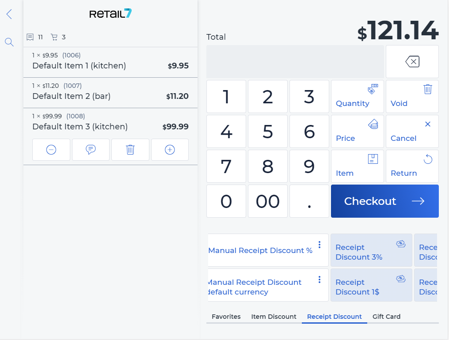Tap keypad digit 3
Image resolution: width=449 pixels, height=340 pixels.
click(309, 96)
